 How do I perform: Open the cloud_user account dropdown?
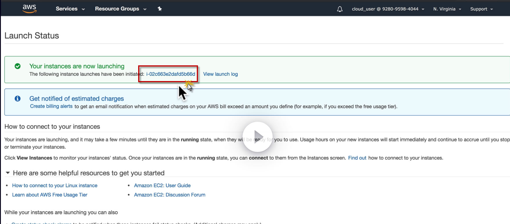388,9
